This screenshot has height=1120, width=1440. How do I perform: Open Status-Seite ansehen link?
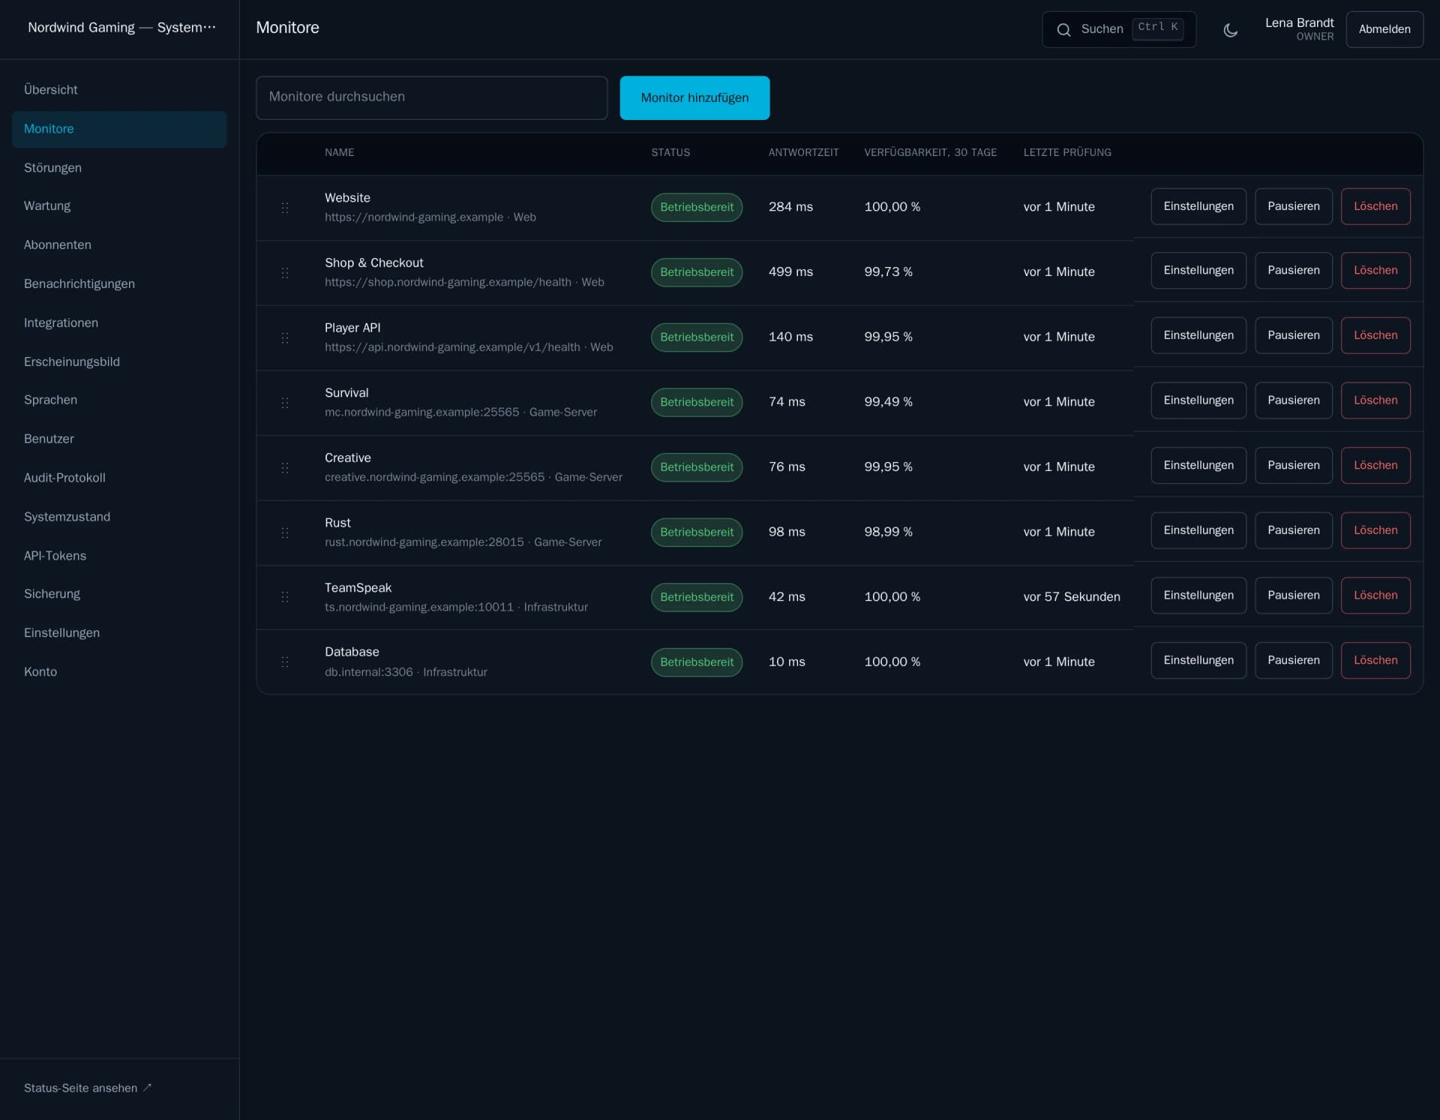(x=88, y=1088)
